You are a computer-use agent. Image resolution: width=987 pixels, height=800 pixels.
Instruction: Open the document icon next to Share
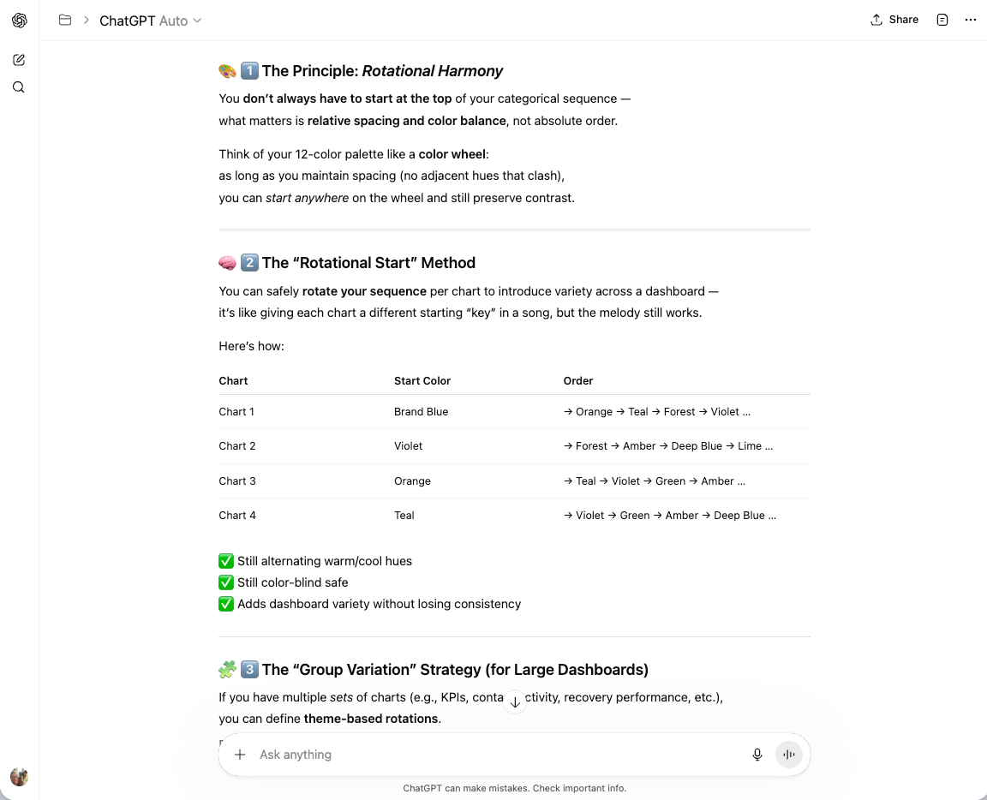point(942,20)
